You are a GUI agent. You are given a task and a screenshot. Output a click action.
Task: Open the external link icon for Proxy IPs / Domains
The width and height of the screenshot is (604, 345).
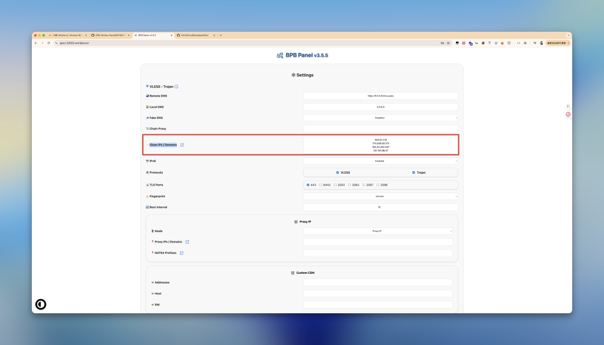pyautogui.click(x=188, y=242)
